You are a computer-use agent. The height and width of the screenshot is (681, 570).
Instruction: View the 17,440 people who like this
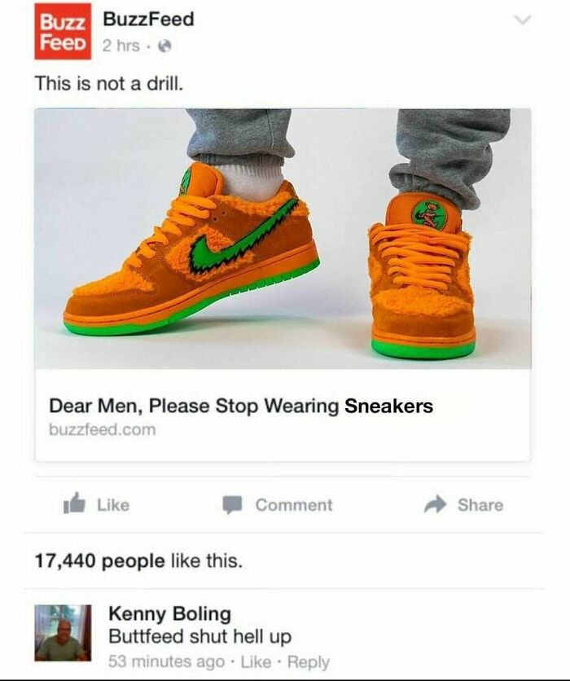pyautogui.click(x=138, y=560)
